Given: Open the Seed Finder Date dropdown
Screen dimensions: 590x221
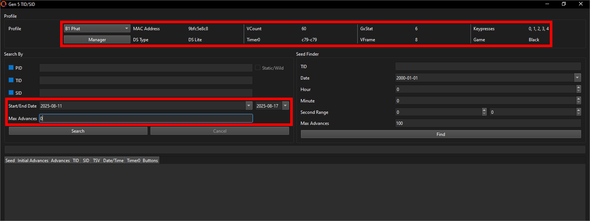Looking at the screenshot, I should pos(577,78).
